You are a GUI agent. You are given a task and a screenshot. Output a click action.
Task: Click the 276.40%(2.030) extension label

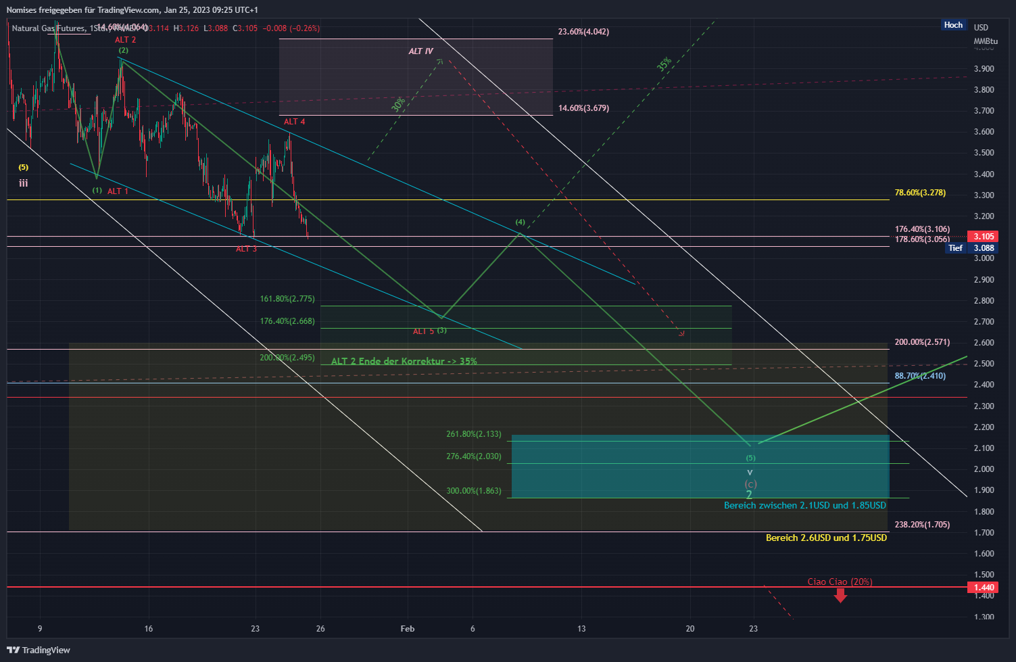474,456
